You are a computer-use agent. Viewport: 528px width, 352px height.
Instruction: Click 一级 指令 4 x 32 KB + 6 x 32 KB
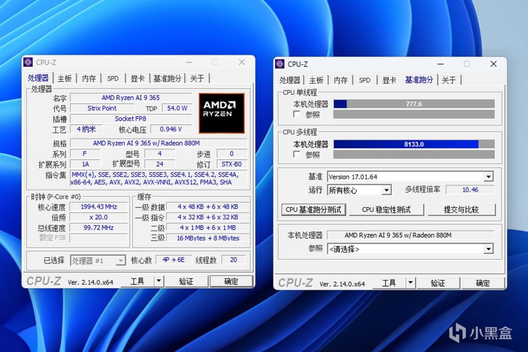coord(208,217)
